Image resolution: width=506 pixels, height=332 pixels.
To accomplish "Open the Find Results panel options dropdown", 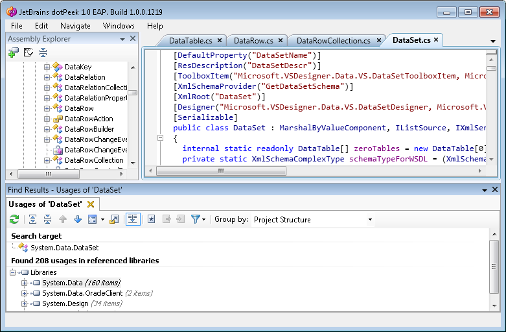I will (484, 190).
